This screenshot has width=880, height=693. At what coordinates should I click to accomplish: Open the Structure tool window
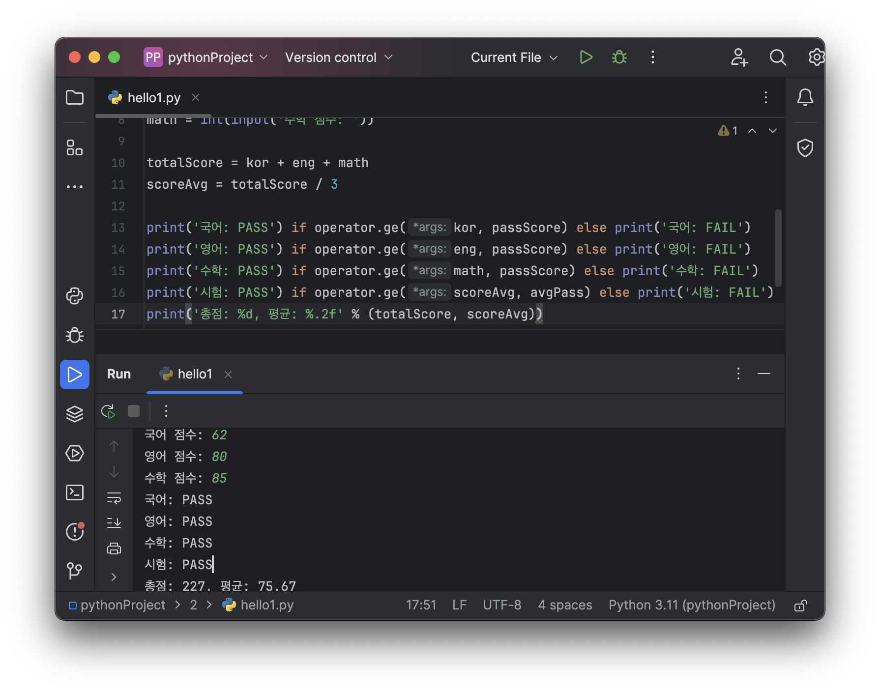(75, 147)
